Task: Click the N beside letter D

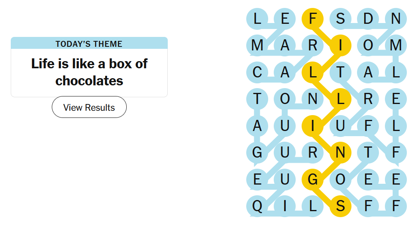Action: 395,19
